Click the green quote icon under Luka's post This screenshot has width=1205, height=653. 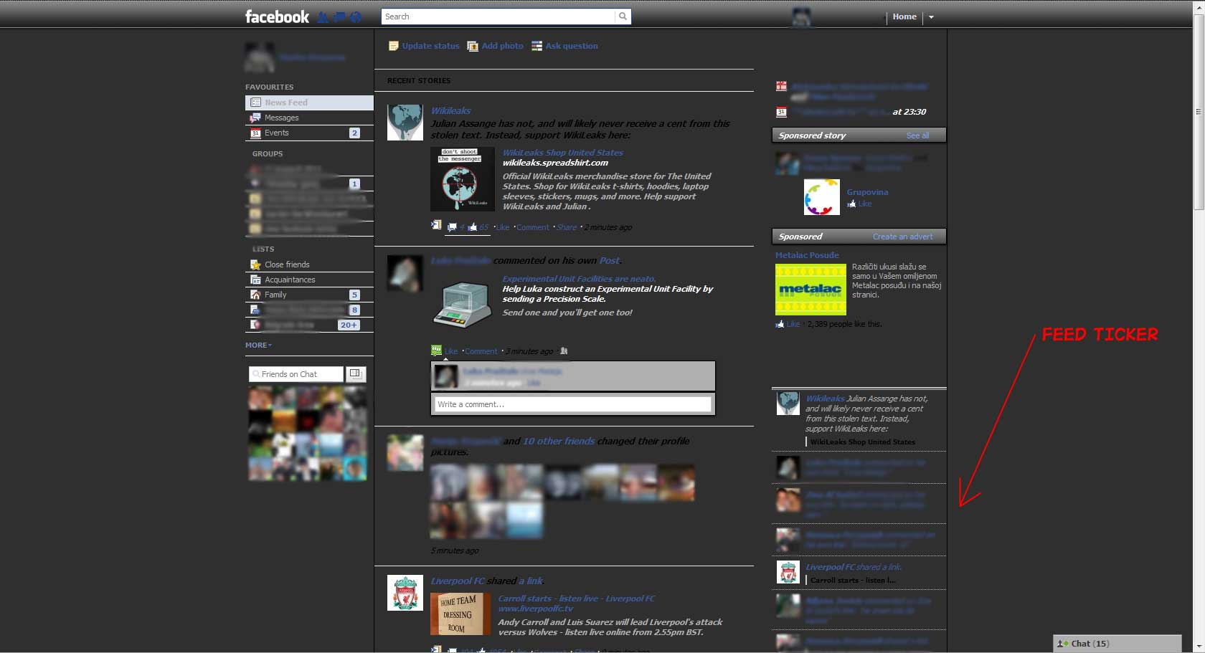pyautogui.click(x=436, y=351)
